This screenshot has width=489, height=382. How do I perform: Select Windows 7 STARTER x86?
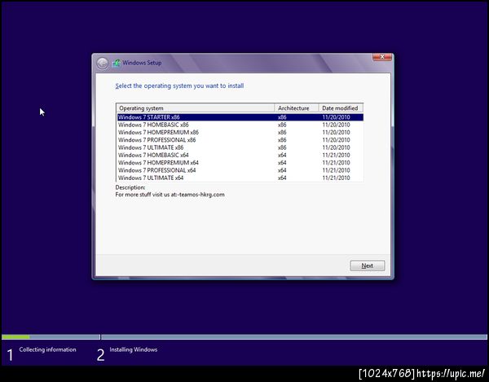[x=240, y=117]
